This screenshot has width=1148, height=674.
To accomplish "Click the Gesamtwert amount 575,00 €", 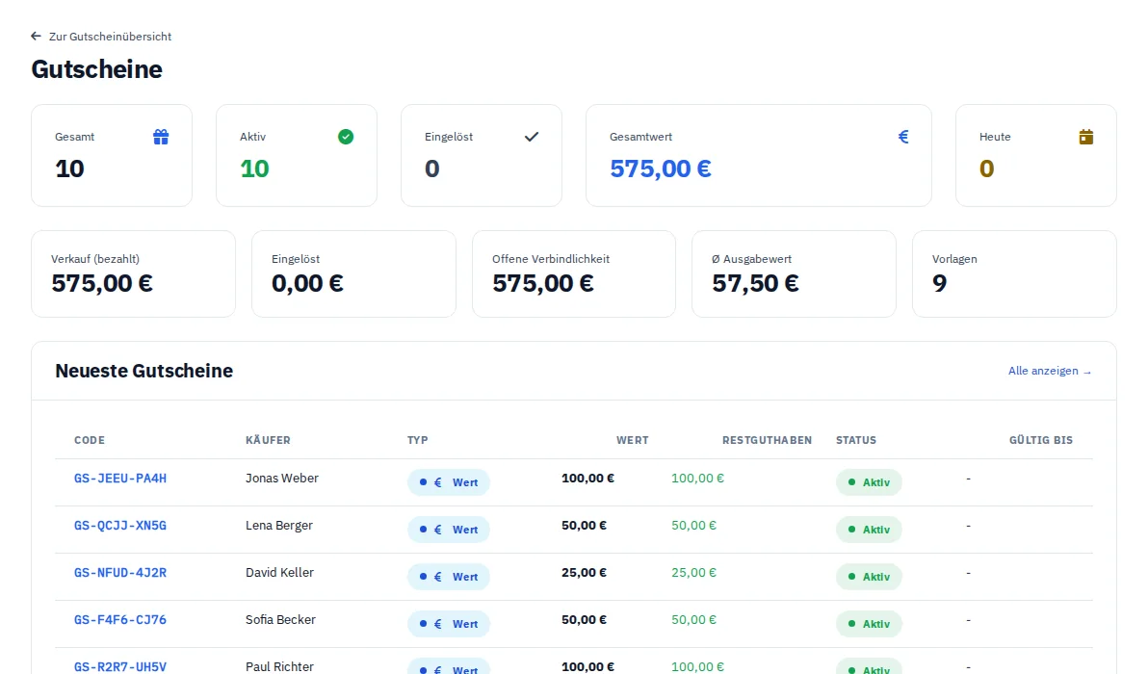I will [x=661, y=169].
